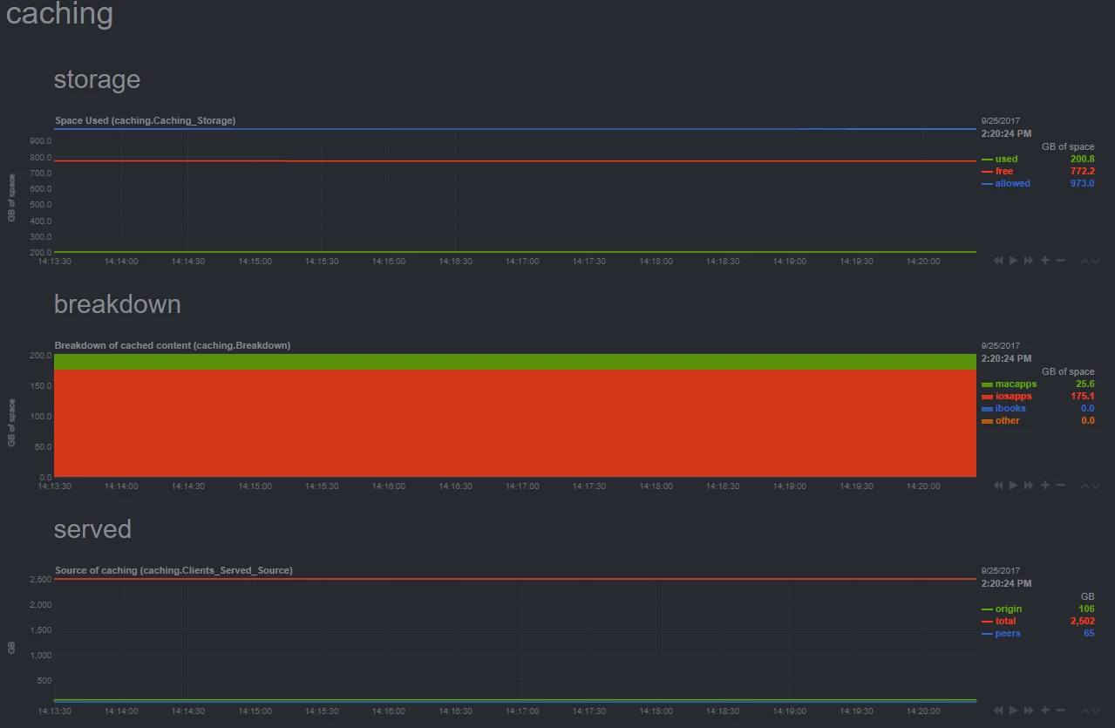
Task: Reset the Space Used chart with play icon
Action: 1013,261
